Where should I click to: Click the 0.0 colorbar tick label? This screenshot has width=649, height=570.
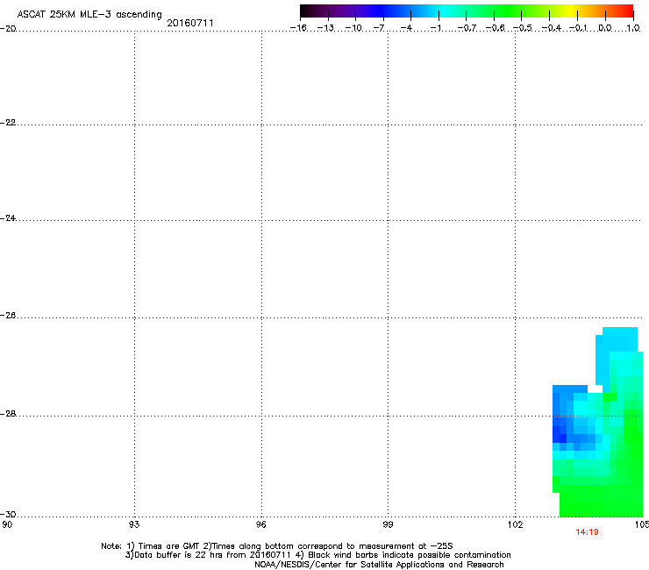tap(605, 28)
